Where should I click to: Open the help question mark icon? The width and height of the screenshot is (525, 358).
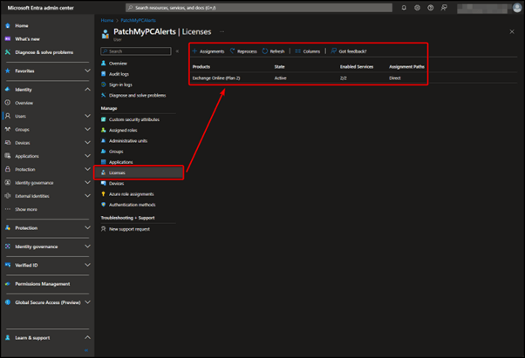(431, 8)
